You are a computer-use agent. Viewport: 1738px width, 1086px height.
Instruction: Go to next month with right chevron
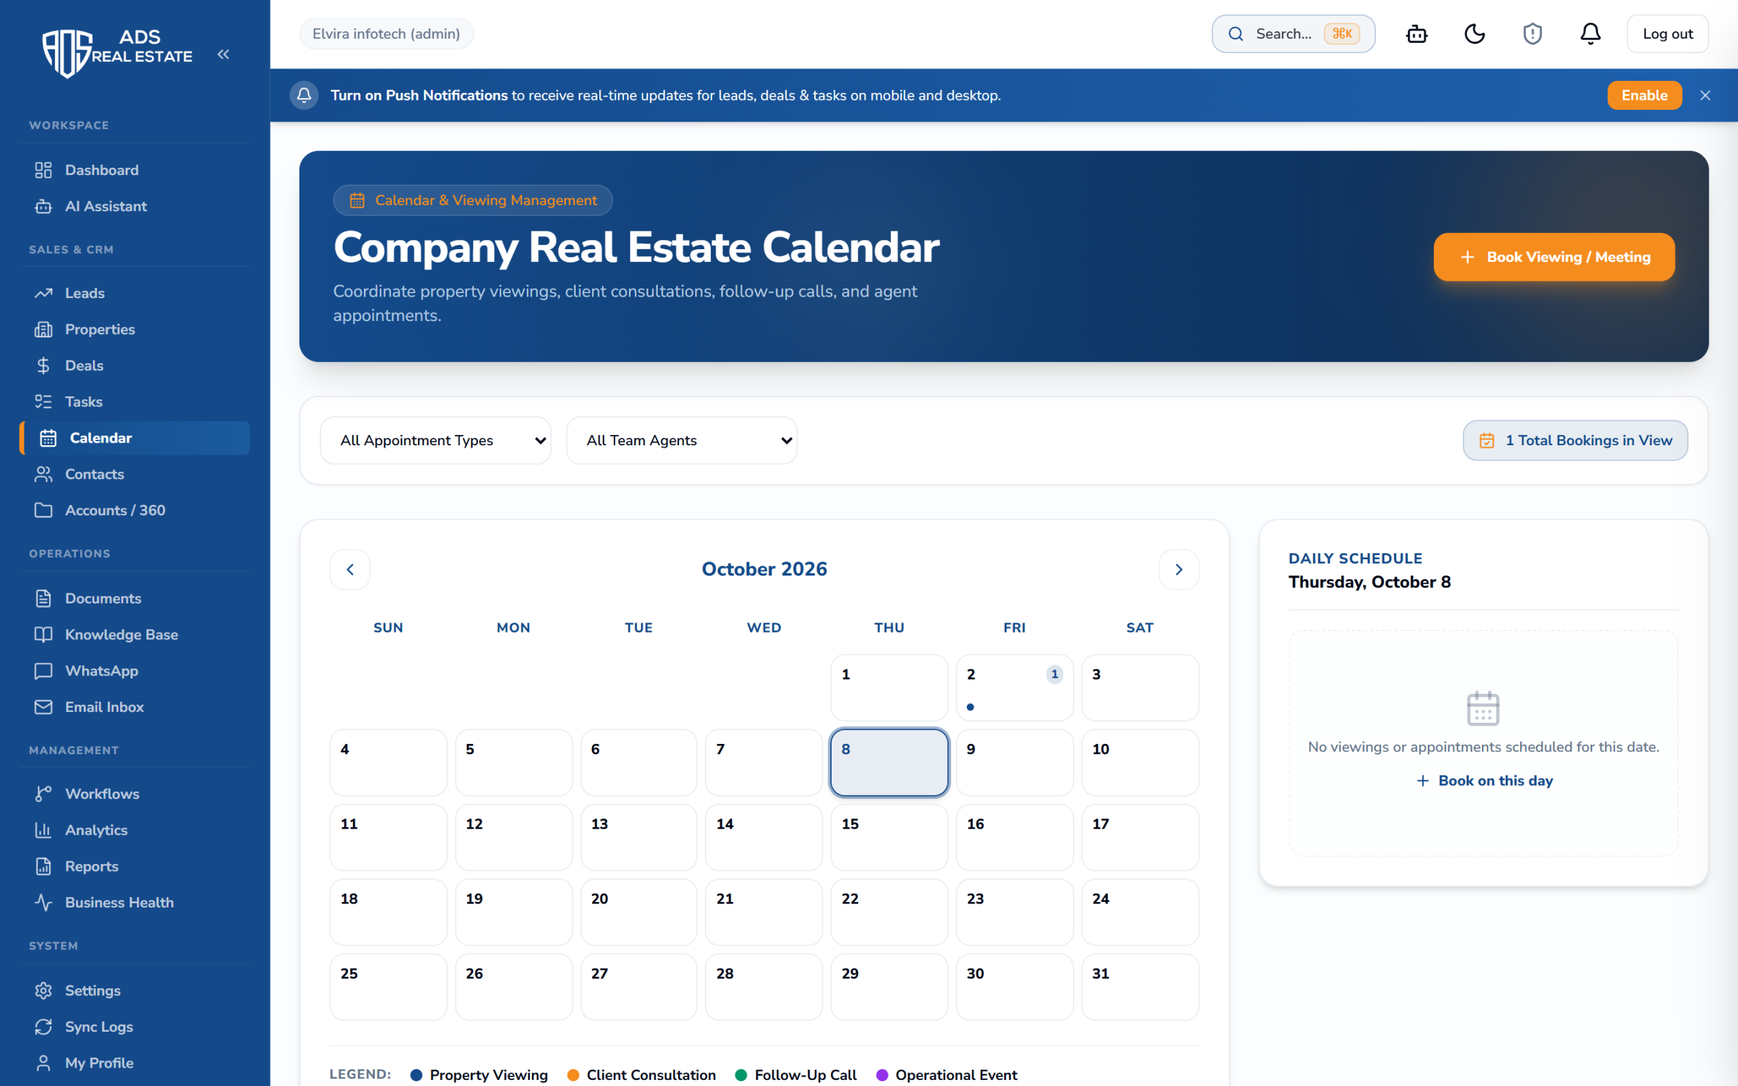pyautogui.click(x=1179, y=569)
